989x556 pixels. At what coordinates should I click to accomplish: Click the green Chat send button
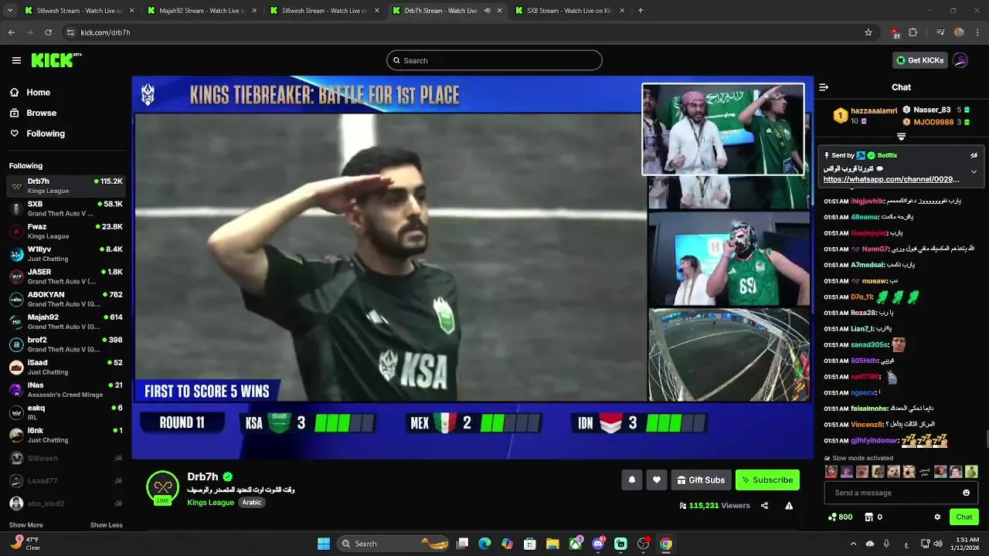pyautogui.click(x=964, y=517)
